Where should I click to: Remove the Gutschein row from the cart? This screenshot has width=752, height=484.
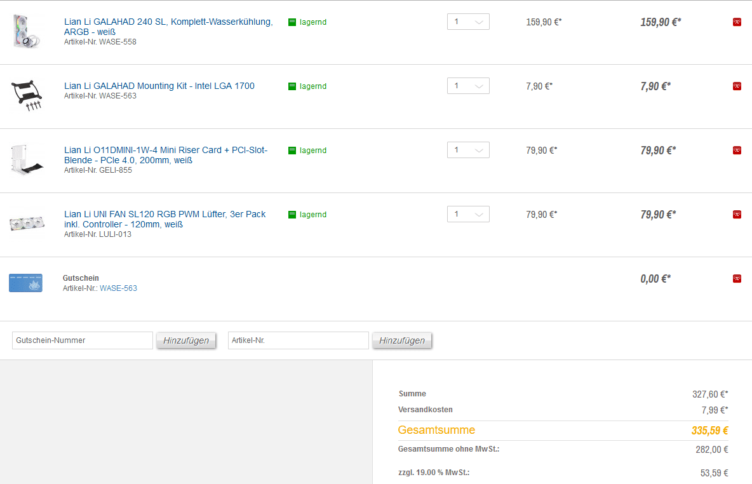(x=737, y=279)
